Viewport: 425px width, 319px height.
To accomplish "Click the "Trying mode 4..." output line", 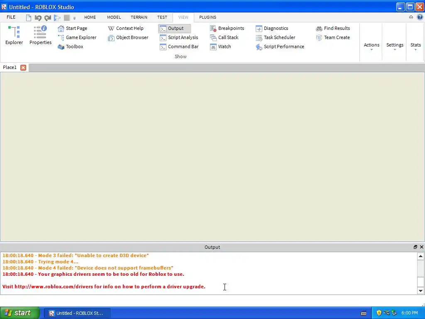I will click(40, 262).
